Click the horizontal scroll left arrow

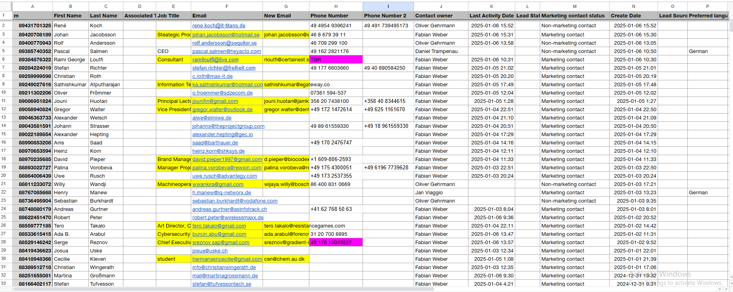721,289
